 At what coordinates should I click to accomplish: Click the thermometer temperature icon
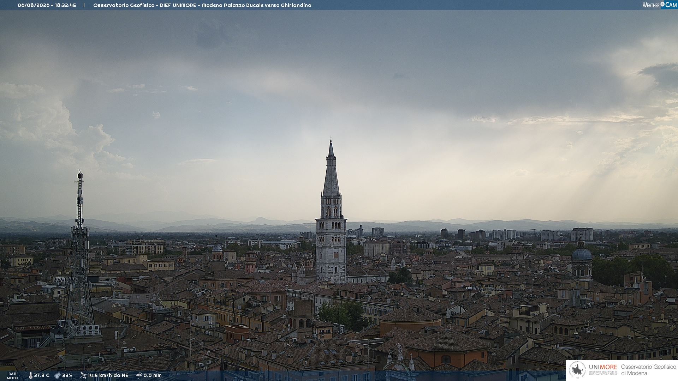coord(30,375)
